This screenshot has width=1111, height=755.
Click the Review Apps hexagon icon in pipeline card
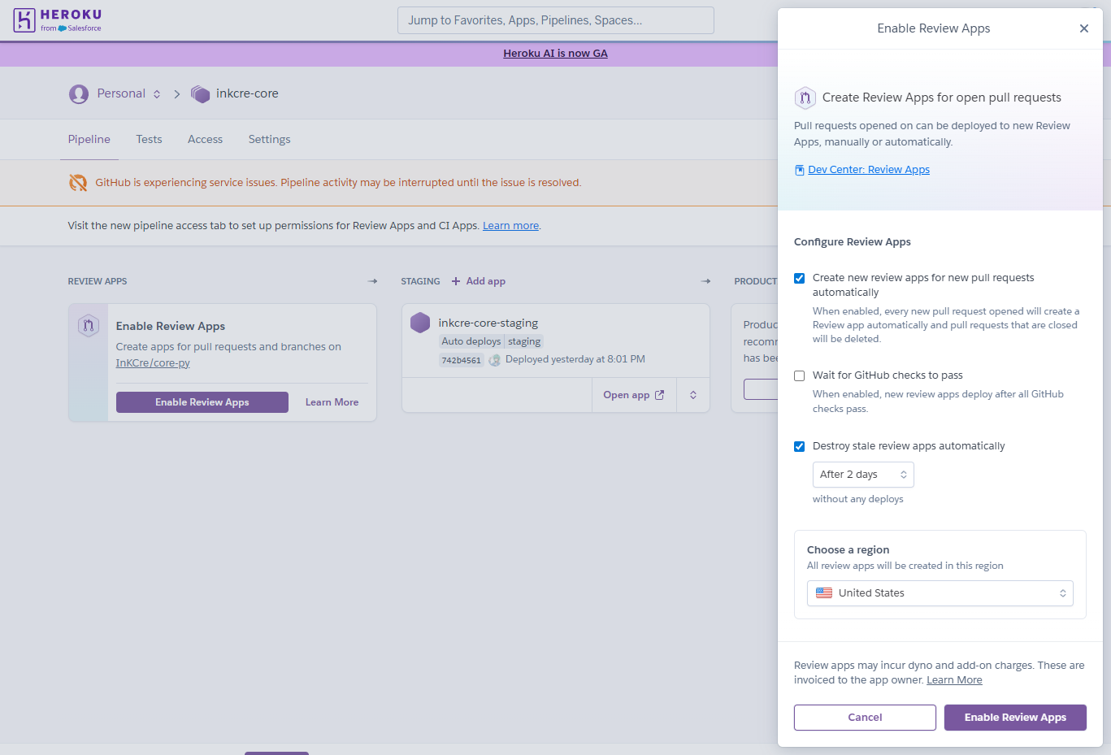click(89, 326)
